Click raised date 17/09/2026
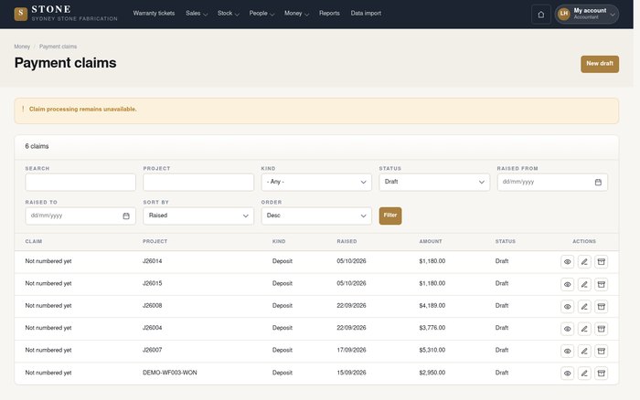 351,351
